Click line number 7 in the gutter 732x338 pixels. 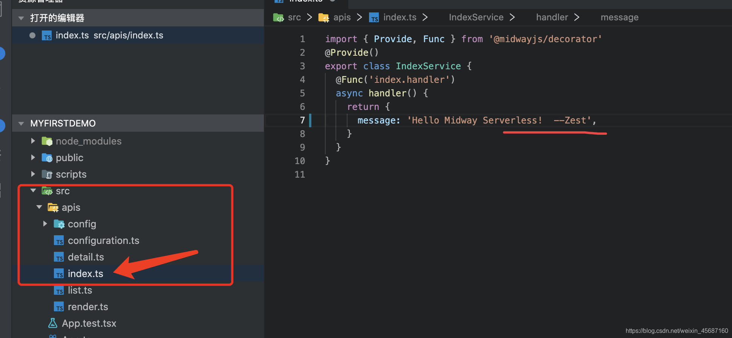(302, 120)
